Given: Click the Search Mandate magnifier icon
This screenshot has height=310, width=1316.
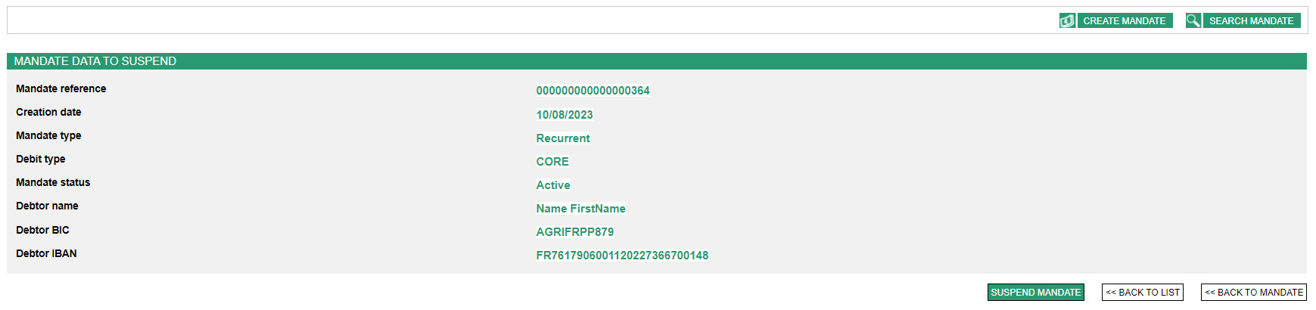Looking at the screenshot, I should 1193,21.
